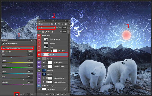152x96 pixels.
Task: Collapse Properties panel double arrow
Action: click(x=32, y=40)
